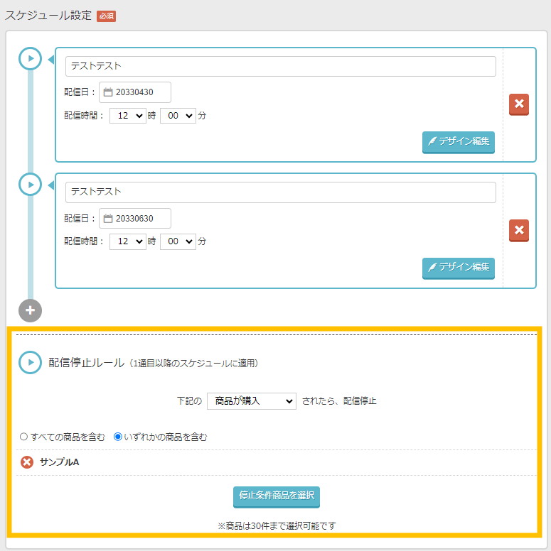Open minute dropdown in second schedule
Image resolution: width=551 pixels, height=551 pixels.
(x=178, y=241)
